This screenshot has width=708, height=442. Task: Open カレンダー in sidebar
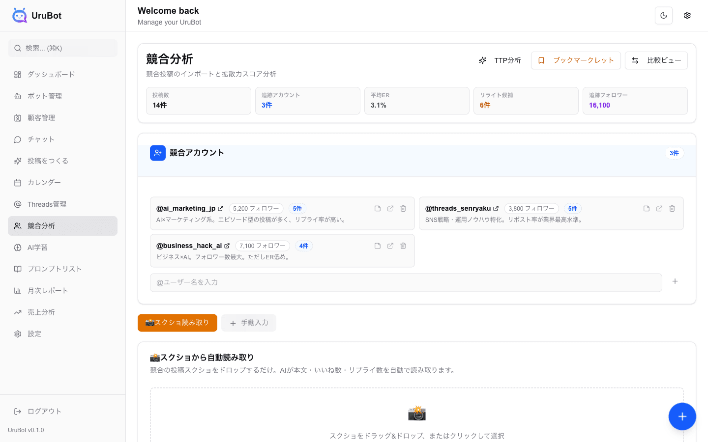click(62, 183)
